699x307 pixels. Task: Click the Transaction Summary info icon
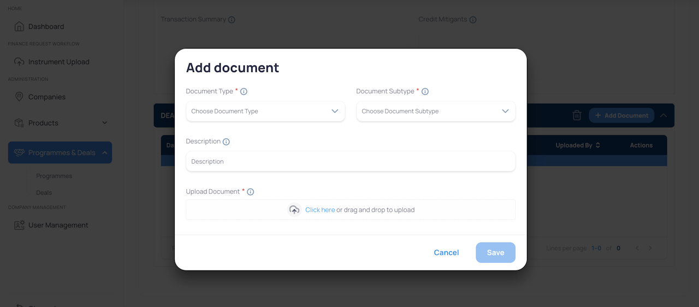(x=232, y=20)
